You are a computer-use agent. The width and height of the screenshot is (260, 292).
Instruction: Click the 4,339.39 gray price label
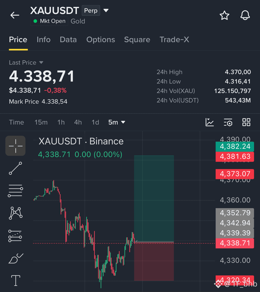click(235, 233)
